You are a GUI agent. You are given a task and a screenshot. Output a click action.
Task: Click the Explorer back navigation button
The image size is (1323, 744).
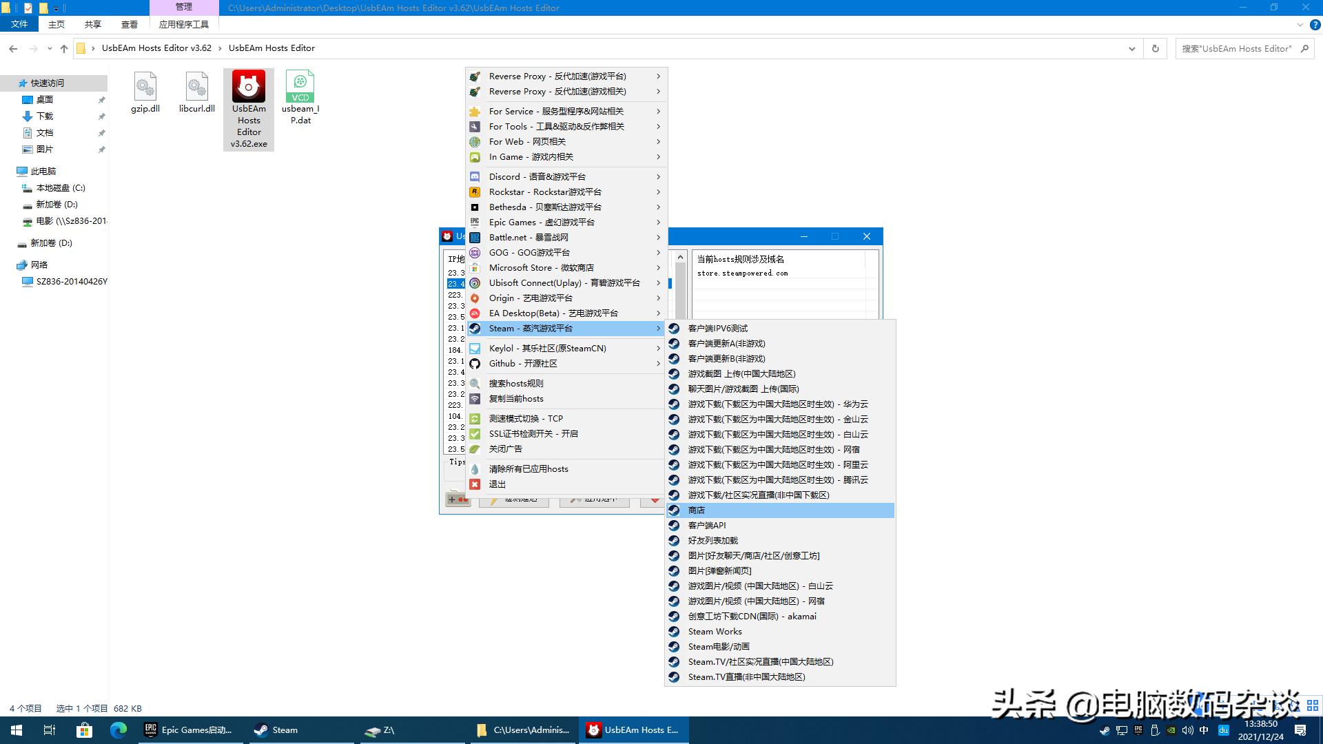(13, 48)
